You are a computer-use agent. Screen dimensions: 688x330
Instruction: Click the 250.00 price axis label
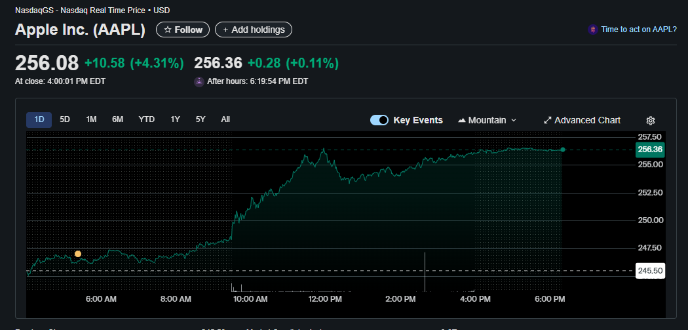[650, 220]
